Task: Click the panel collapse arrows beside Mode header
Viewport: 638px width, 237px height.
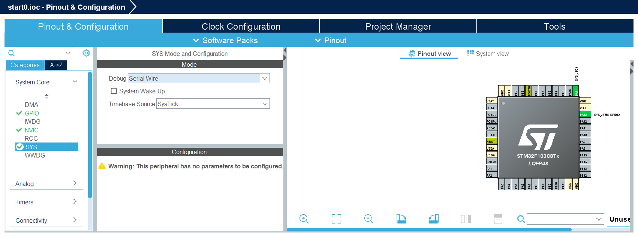Action: 285,54
